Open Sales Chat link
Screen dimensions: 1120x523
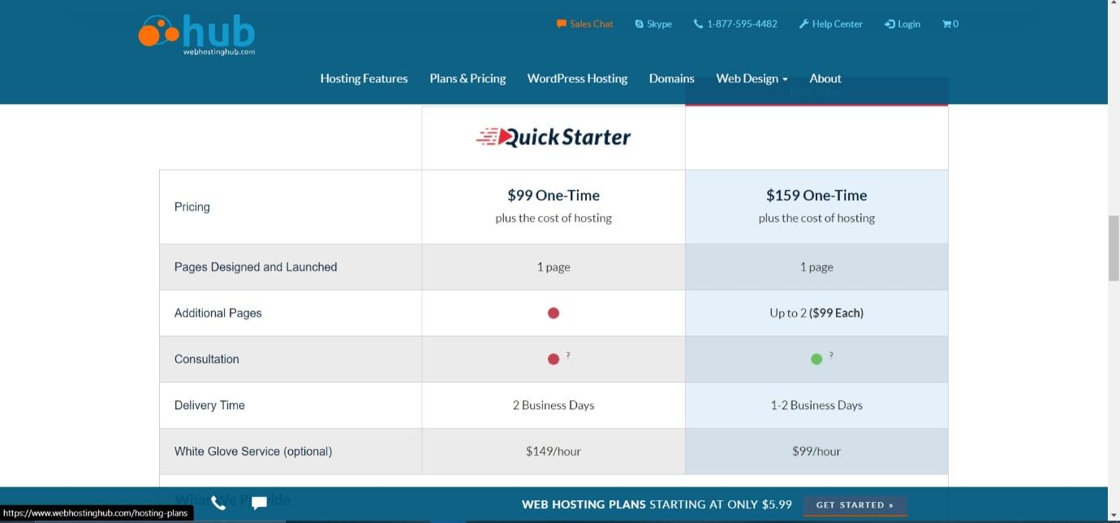pyautogui.click(x=584, y=24)
